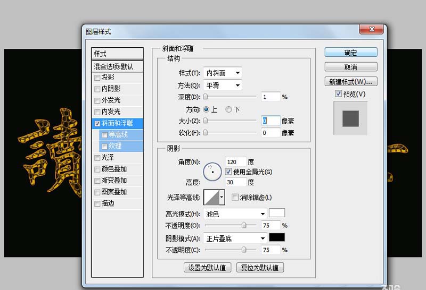Open the 方法(Q) dropdown showing 平滑

pyautogui.click(x=223, y=86)
